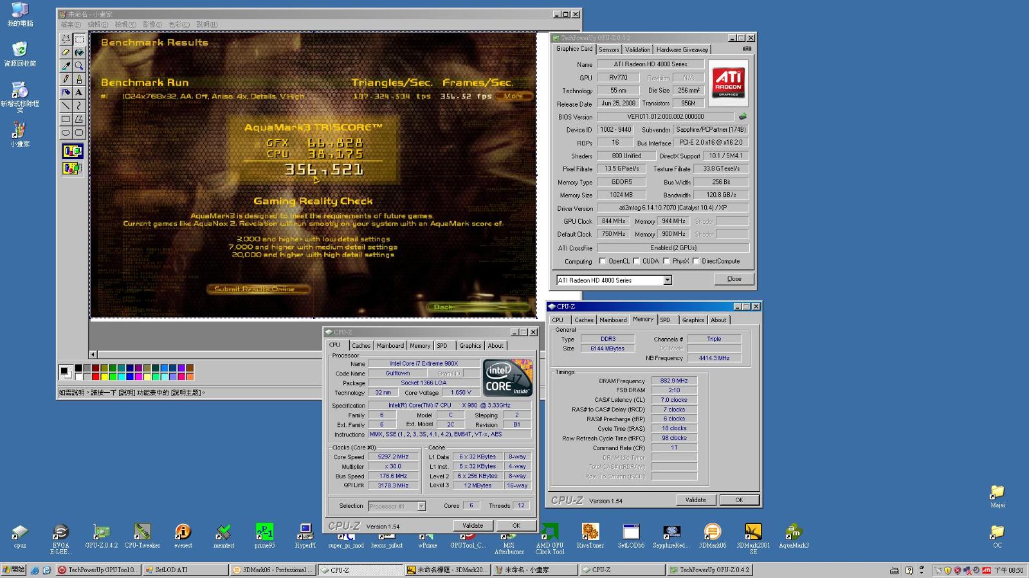Open the everest desktop shortcut

[x=183, y=536]
